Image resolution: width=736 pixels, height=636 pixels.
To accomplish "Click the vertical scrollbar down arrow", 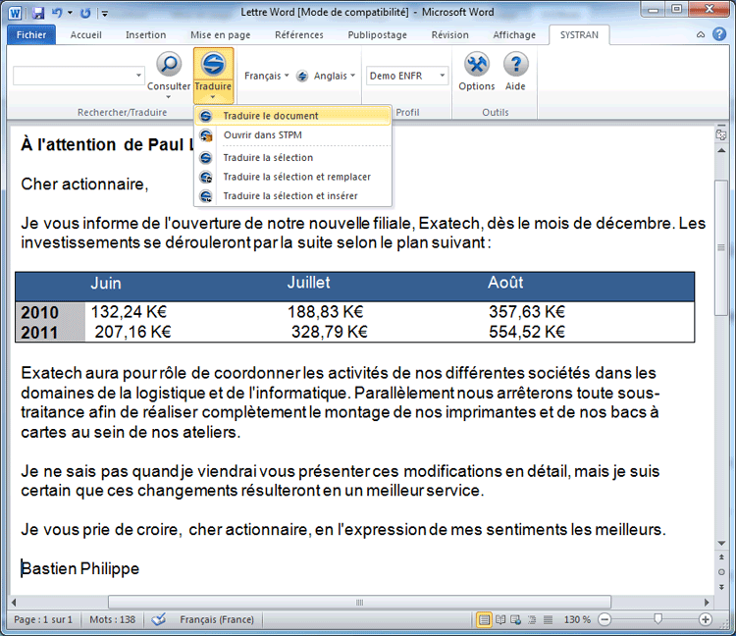I will click(x=721, y=543).
